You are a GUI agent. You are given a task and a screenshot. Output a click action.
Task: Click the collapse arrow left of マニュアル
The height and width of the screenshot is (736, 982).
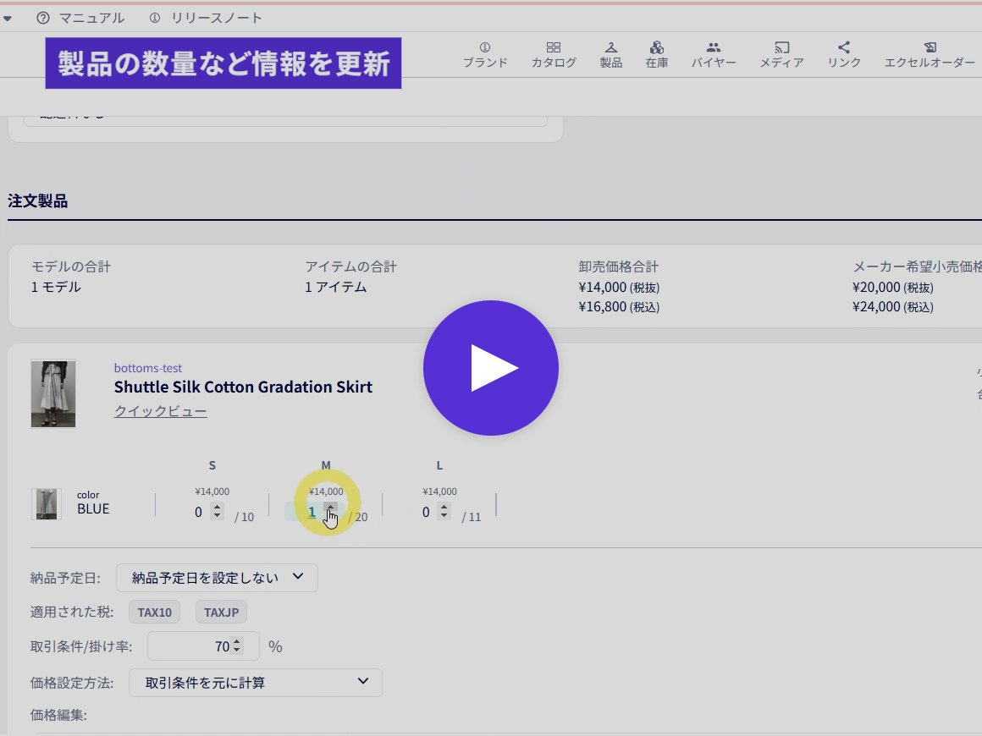point(7,18)
